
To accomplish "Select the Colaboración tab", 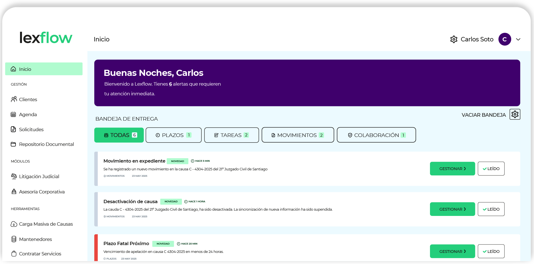I will (x=376, y=135).
